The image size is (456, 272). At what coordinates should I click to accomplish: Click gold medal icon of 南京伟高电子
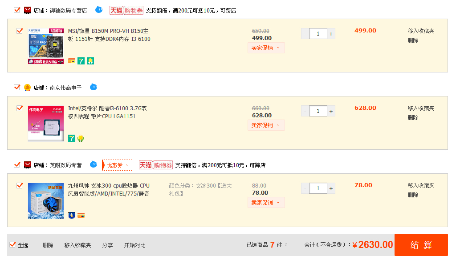coord(27,88)
